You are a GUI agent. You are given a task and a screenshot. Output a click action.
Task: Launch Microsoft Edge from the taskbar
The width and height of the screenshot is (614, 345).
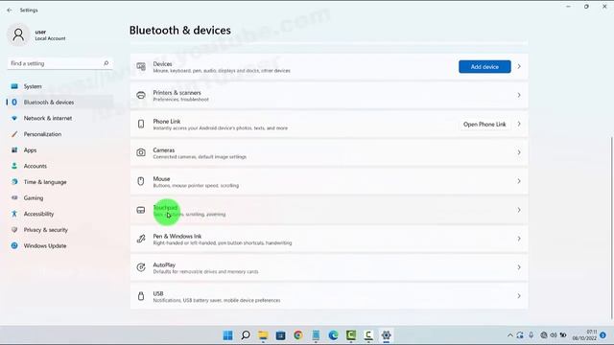[333, 335]
